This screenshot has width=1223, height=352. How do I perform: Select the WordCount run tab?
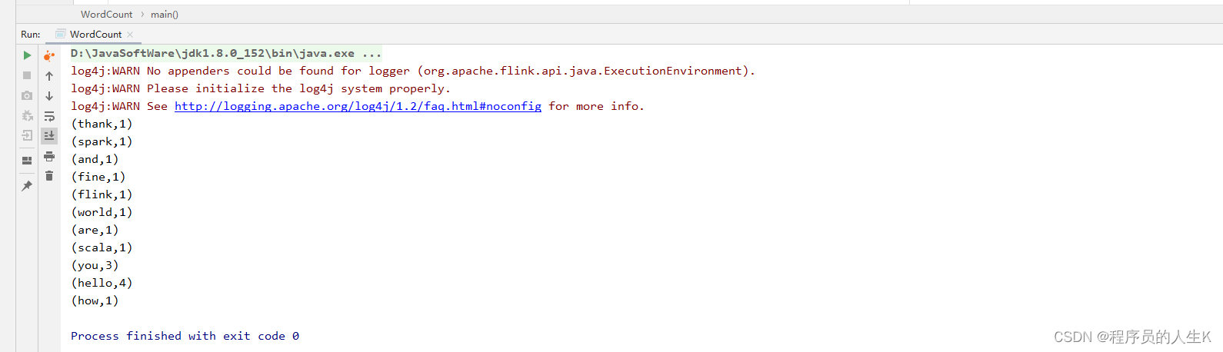pos(95,35)
